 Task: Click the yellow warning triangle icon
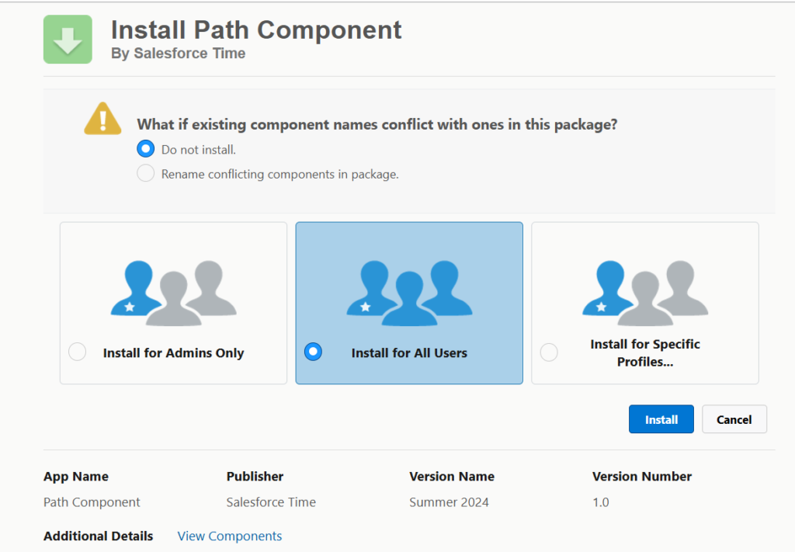pyautogui.click(x=102, y=118)
